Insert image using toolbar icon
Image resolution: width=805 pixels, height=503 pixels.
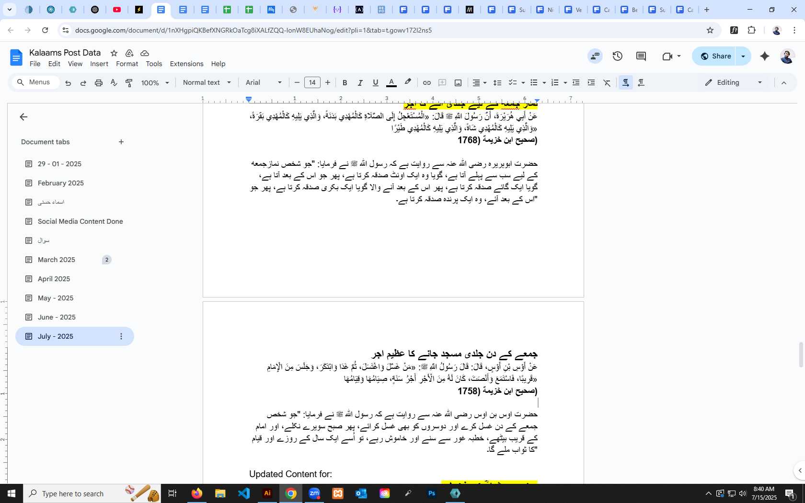click(458, 83)
